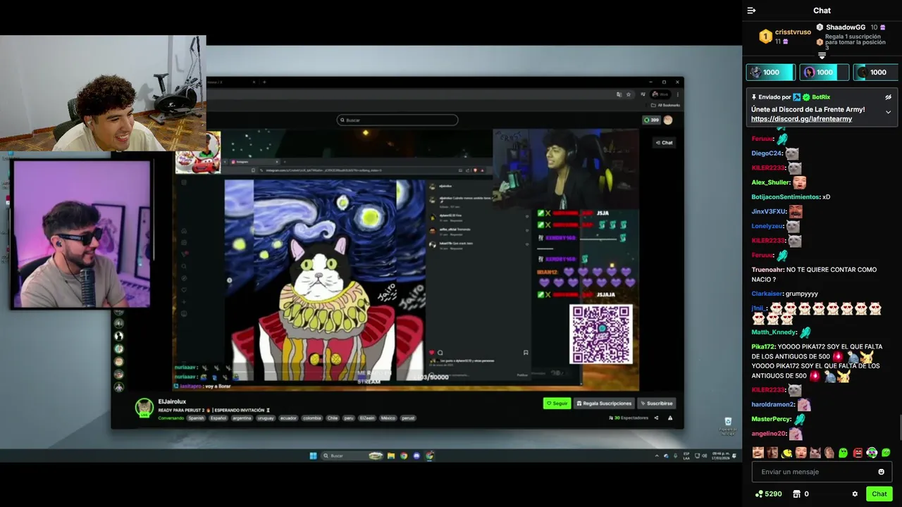The height and width of the screenshot is (507, 902).
Task: Insert the second face emote in quick row
Action: [772, 453]
